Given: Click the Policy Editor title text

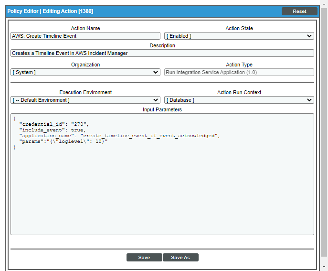Looking at the screenshot, I should pyautogui.click(x=50, y=11).
